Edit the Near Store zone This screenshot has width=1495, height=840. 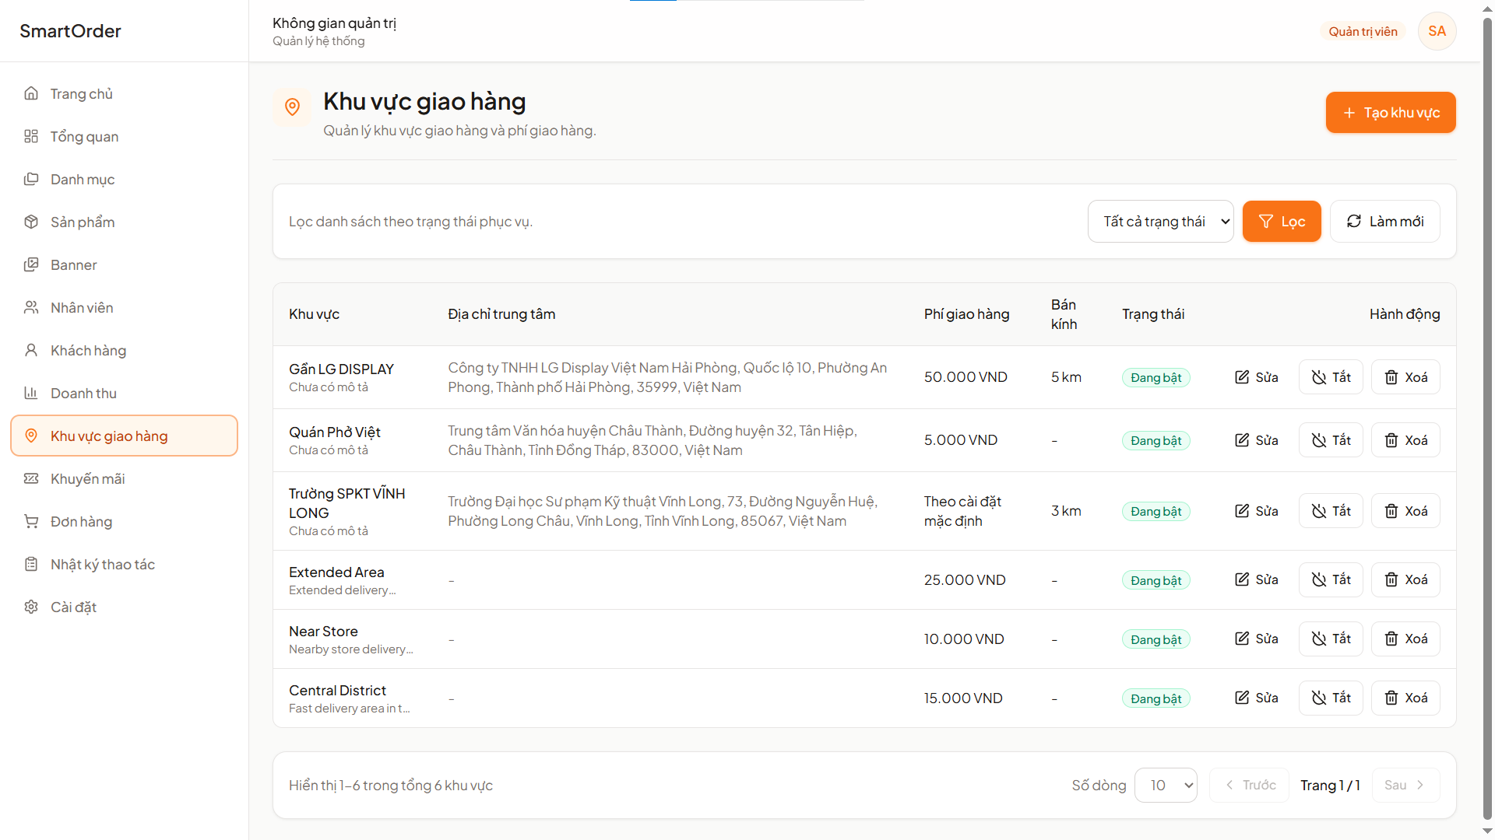[1257, 639]
